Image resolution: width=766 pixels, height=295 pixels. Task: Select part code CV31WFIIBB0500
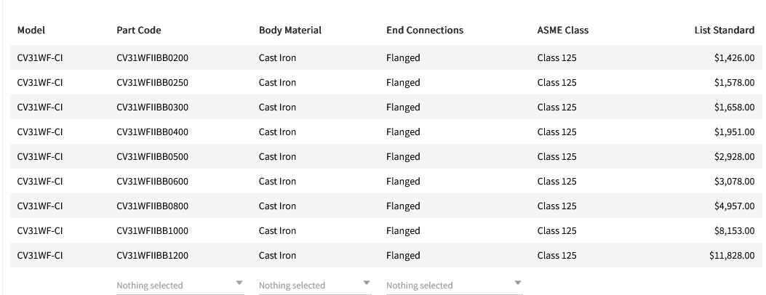(152, 157)
